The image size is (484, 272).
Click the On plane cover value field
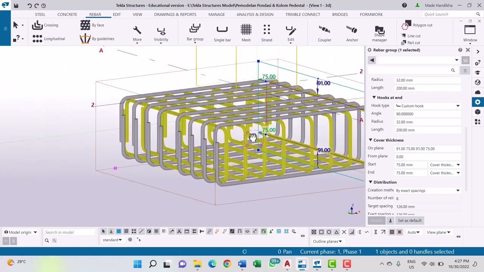pyautogui.click(x=428, y=149)
